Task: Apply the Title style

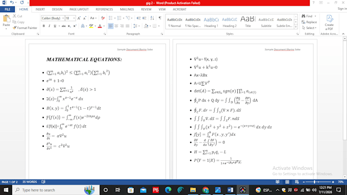Action: pyautogui.click(x=248, y=22)
